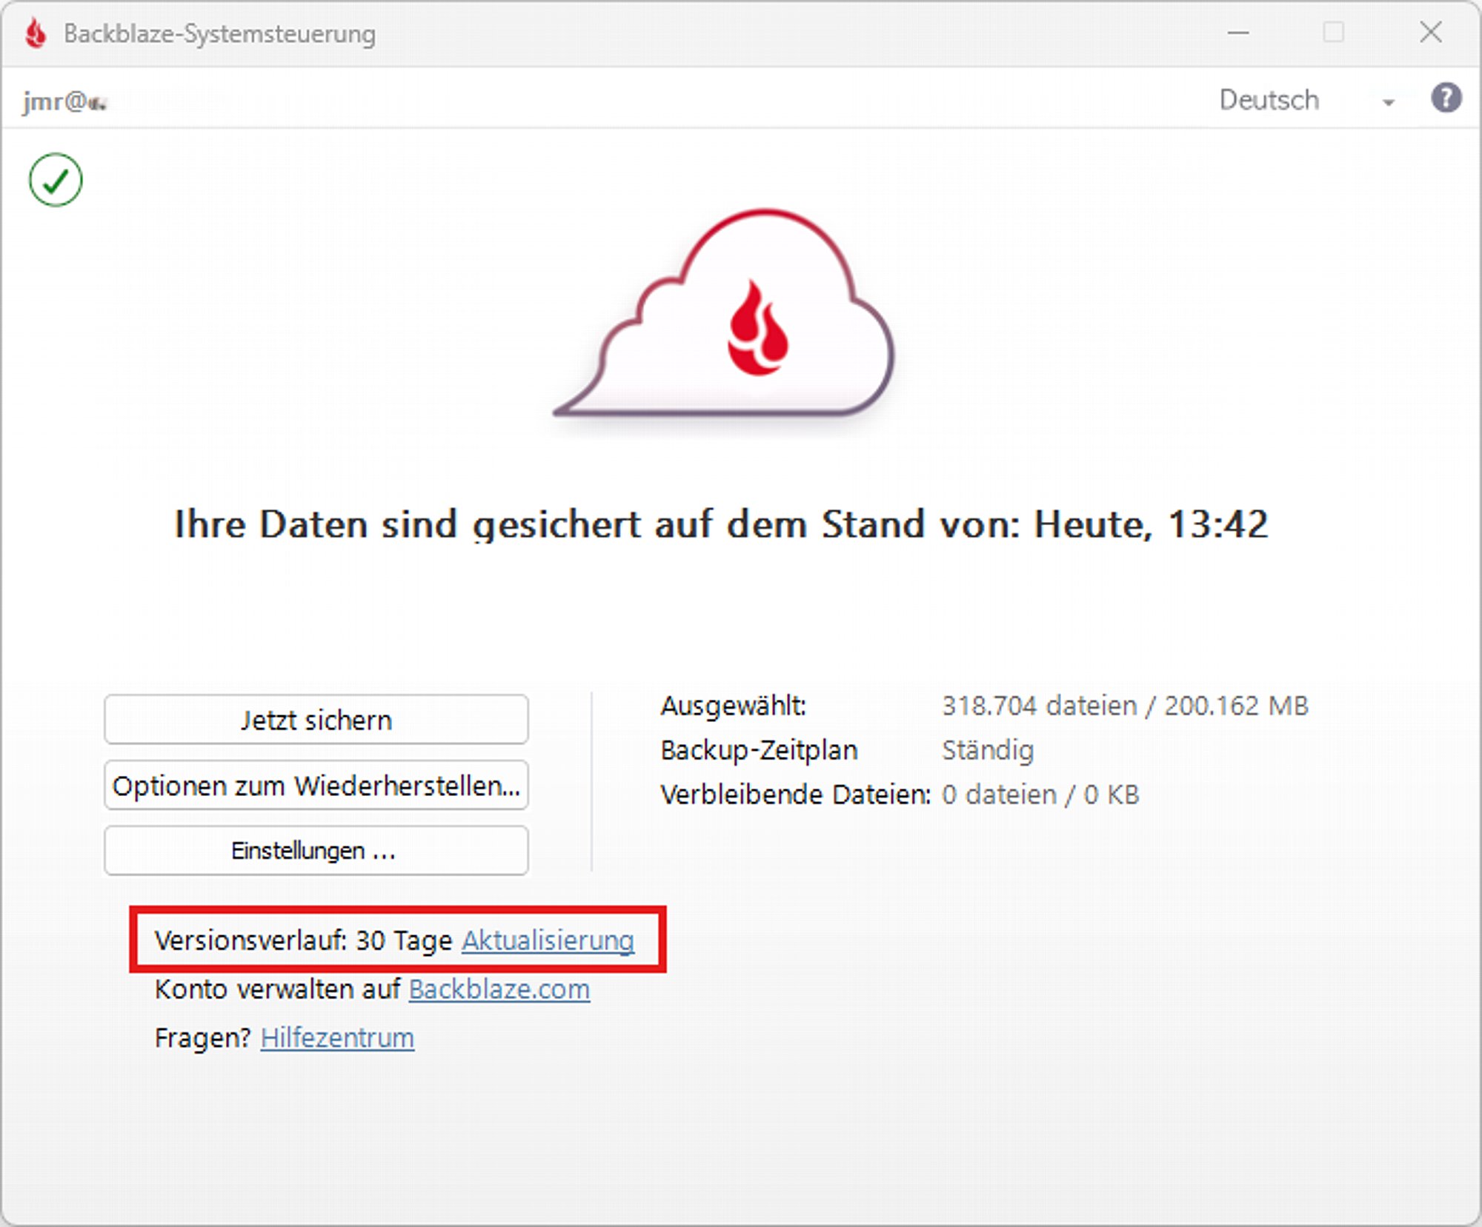This screenshot has width=1482, height=1227.
Task: Close the Backblaze-Systemsteuerung window
Action: coord(1430,33)
